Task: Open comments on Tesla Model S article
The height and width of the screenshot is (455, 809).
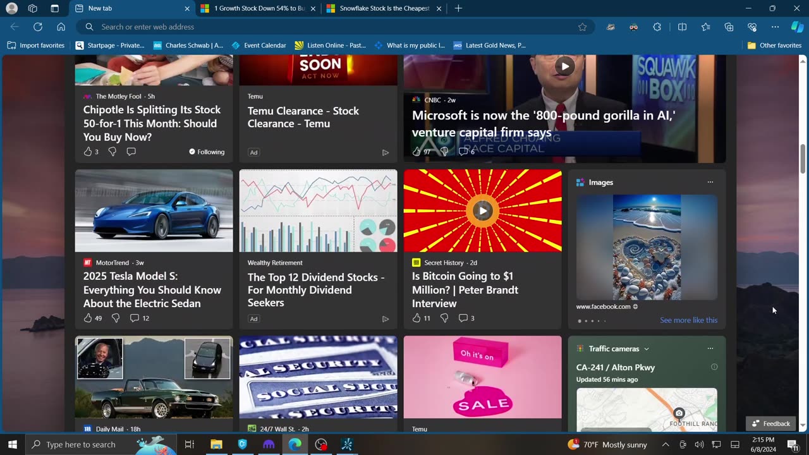Action: (139, 318)
